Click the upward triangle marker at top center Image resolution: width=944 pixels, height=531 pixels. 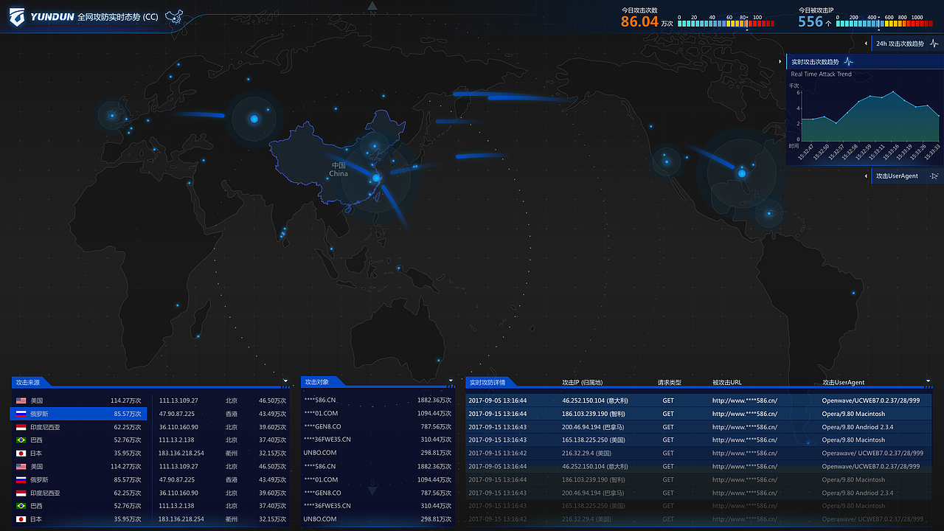point(372,7)
